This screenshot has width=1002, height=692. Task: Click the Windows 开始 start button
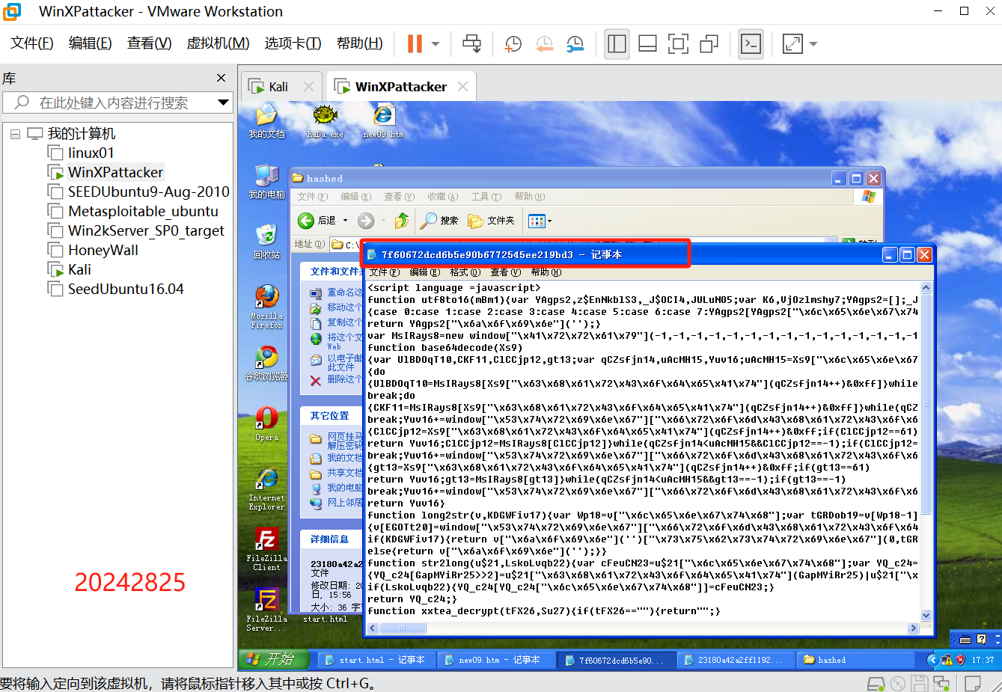274,659
